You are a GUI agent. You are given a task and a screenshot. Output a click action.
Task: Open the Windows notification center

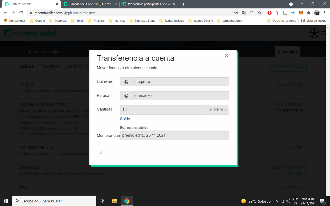[x=322, y=201]
